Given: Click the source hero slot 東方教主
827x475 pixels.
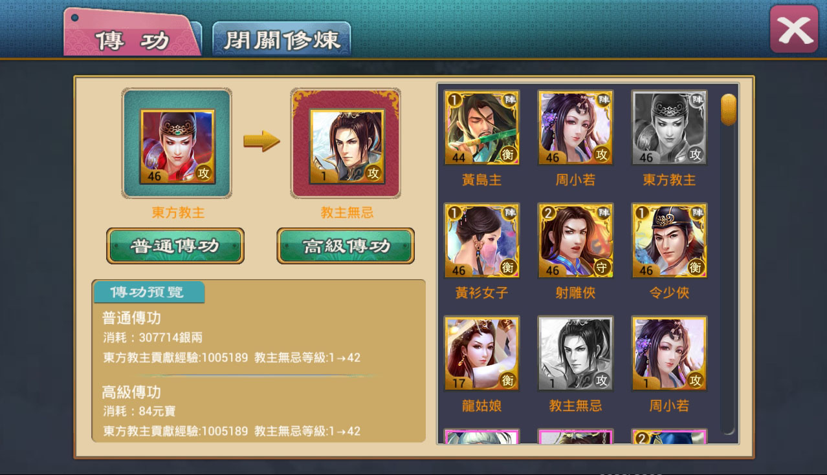Looking at the screenshot, I should [x=177, y=143].
